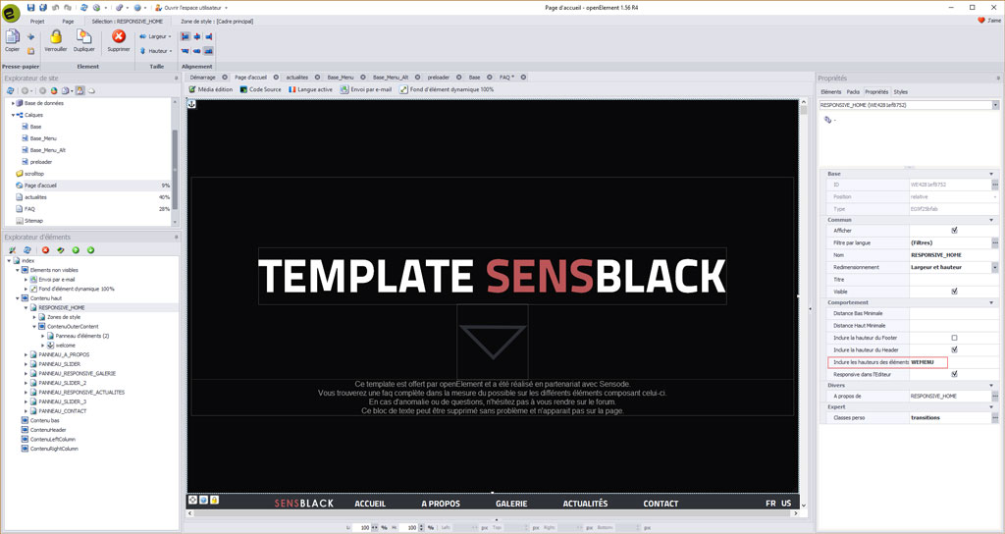Screen dimensions: 1005x534
Task: Open the Largeur size dropdown
Action: [157, 36]
